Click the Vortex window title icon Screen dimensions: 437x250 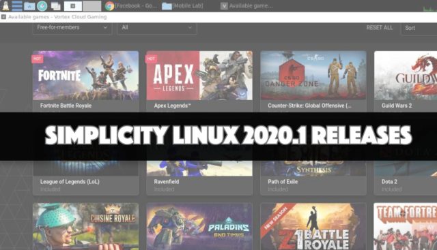(x=3, y=17)
